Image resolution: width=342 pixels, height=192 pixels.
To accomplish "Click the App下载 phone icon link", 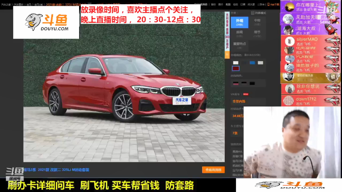I will coord(273,4).
